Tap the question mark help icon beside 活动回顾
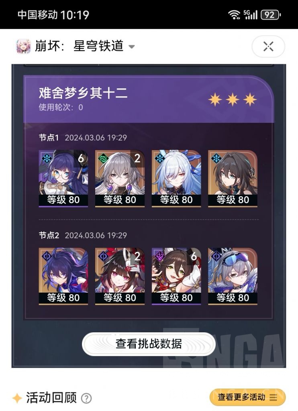 click(x=86, y=399)
